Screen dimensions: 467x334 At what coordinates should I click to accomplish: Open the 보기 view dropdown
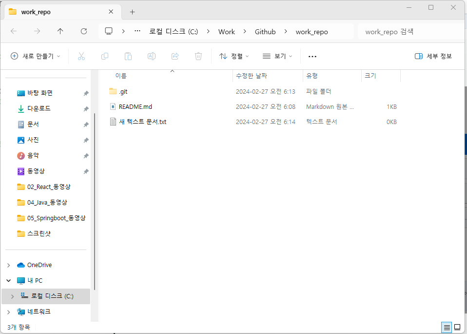pos(277,56)
